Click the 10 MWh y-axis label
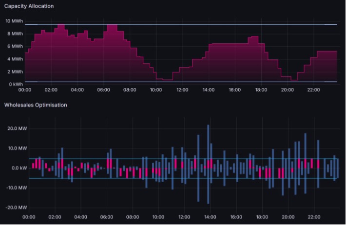This screenshot has width=346, height=225. pyautogui.click(x=13, y=21)
